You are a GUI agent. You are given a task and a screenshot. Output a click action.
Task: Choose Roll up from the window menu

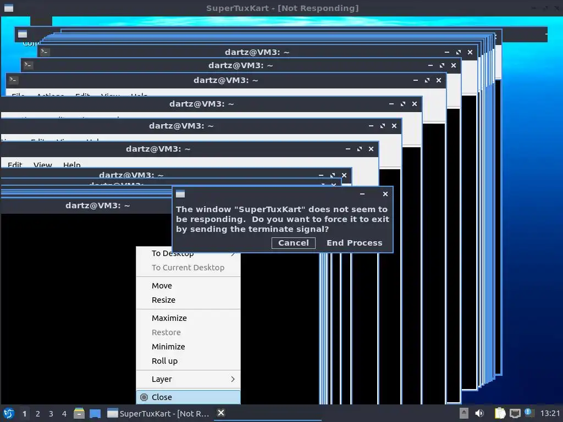(x=188, y=361)
